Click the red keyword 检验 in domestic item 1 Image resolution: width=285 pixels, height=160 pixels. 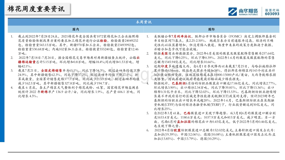point(103,41)
